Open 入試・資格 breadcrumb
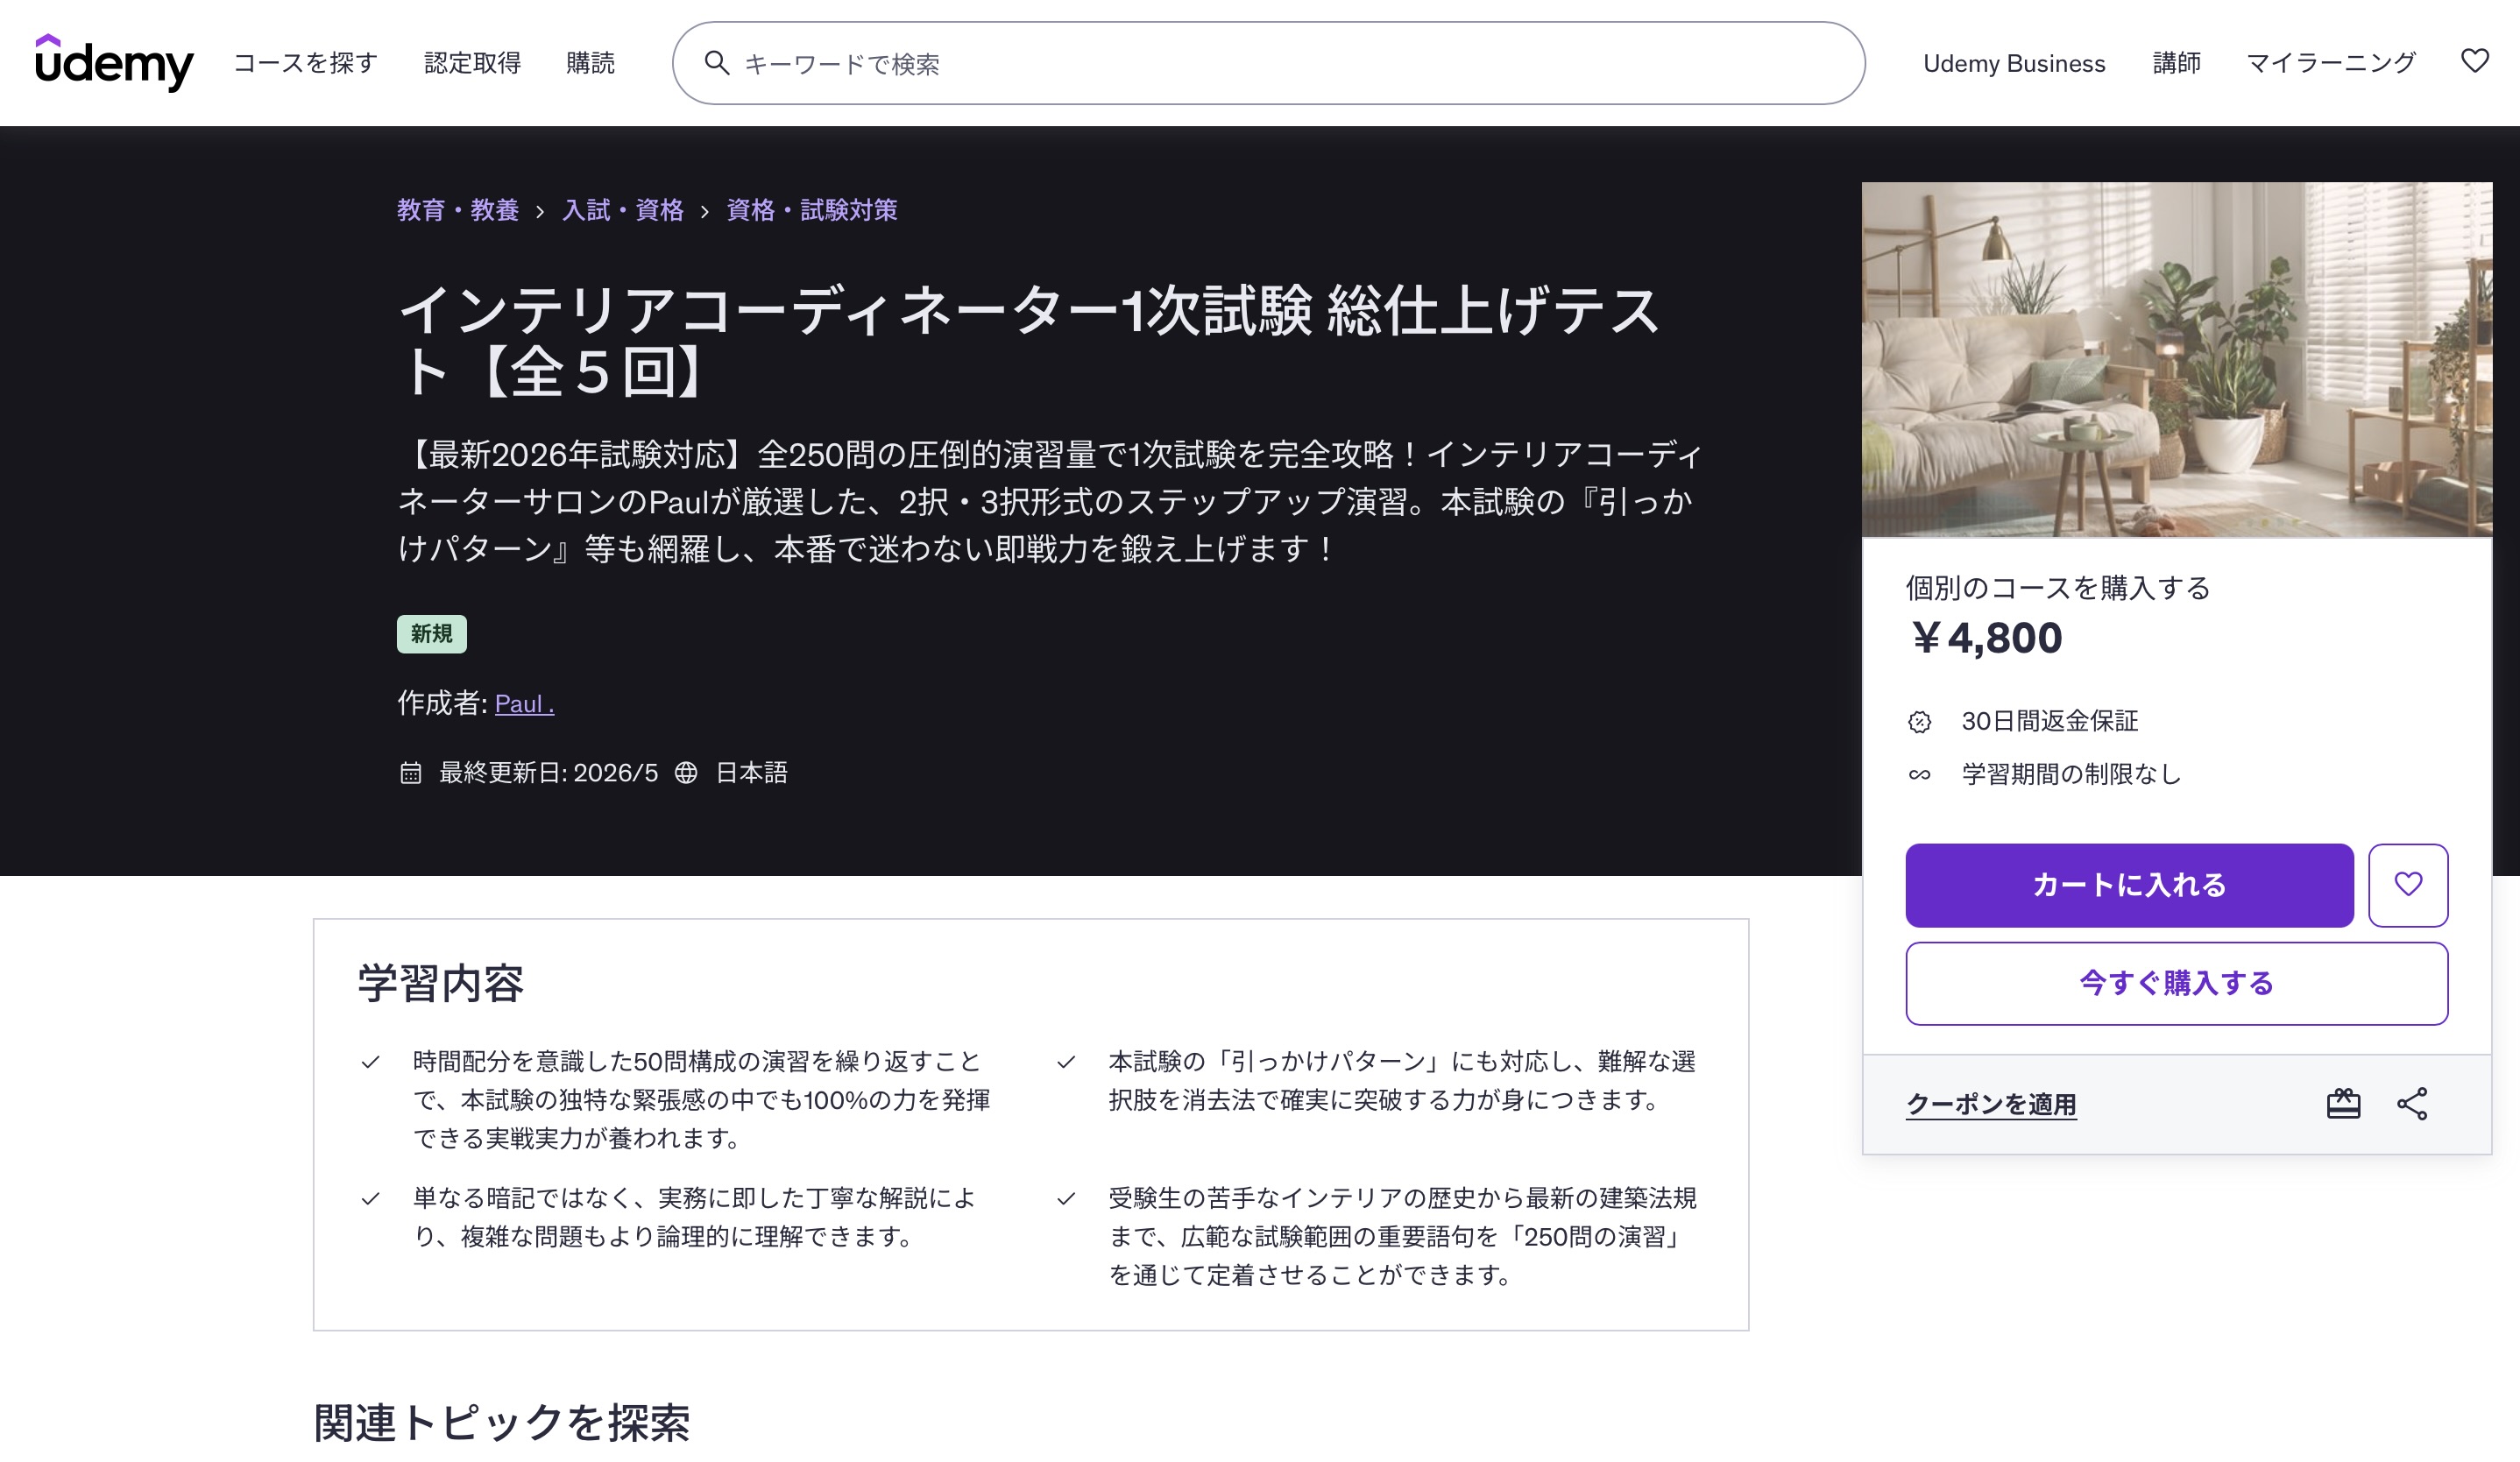The height and width of the screenshot is (1462, 2520). tap(622, 210)
